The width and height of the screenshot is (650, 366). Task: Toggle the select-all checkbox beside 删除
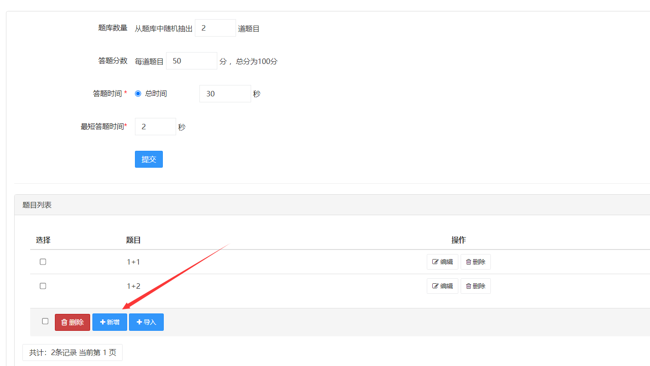45,321
